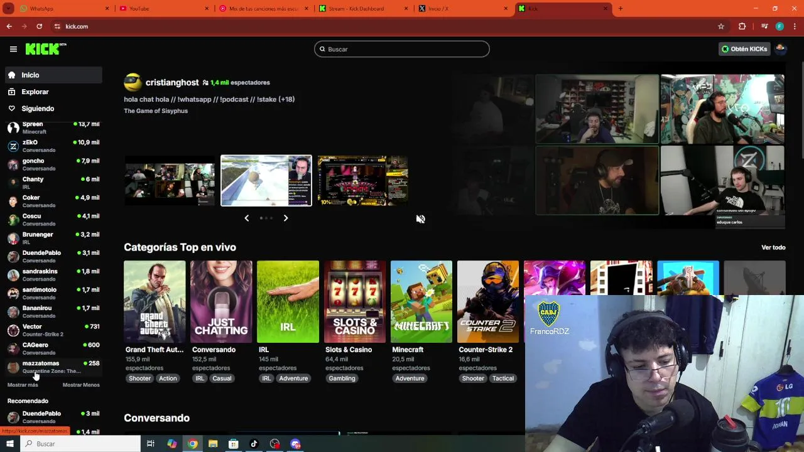804x452 pixels.
Task: Reload the page
Action: pyautogui.click(x=39, y=26)
